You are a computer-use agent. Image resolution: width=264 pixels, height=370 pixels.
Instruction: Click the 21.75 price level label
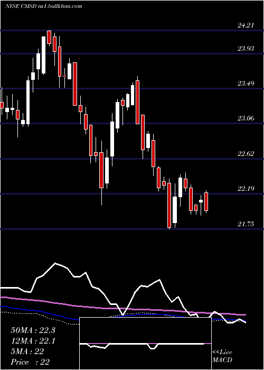[246, 224]
